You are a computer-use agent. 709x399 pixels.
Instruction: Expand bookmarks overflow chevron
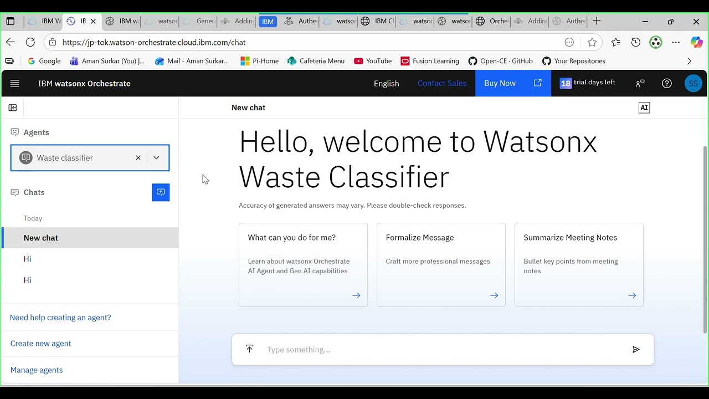pyautogui.click(x=690, y=61)
